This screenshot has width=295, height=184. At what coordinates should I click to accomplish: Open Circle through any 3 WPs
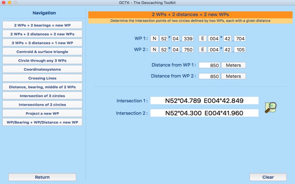[x=42, y=60]
